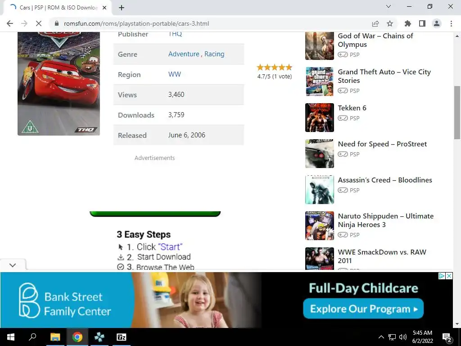Open 7-Zip from the taskbar
Screen dimensions: 461x346
[x=122, y=337]
